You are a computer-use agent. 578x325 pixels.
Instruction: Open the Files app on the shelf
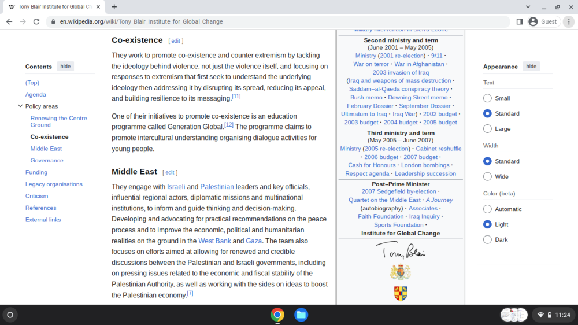tap(301, 315)
